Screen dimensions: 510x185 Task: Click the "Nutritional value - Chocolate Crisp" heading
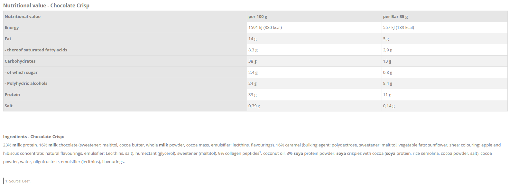point(46,5)
